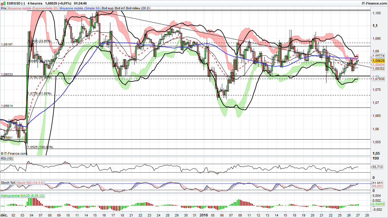This screenshot has height=218, width=388.
Task: Click the "Boll sup" indicator label
Action: pyautogui.click(x=107, y=8)
